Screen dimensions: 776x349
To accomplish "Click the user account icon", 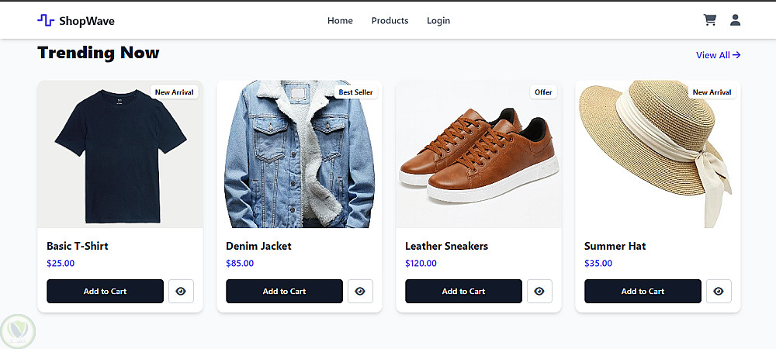I will click(735, 20).
